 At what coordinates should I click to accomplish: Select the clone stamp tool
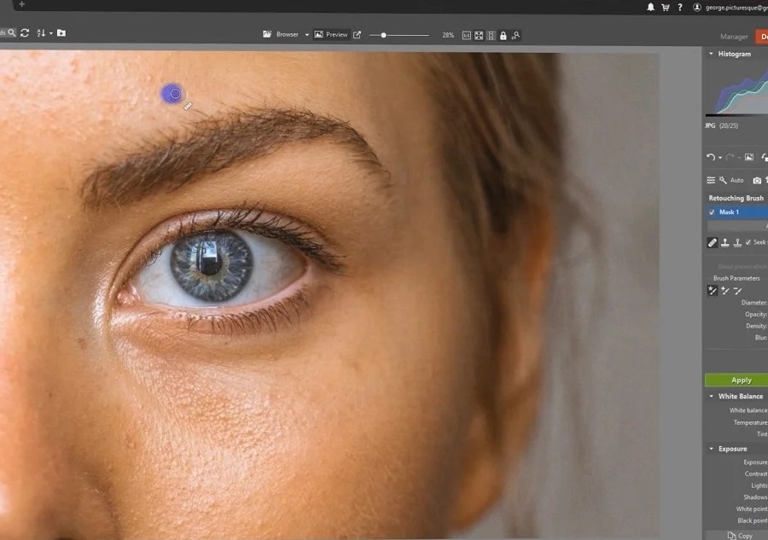pyautogui.click(x=724, y=242)
